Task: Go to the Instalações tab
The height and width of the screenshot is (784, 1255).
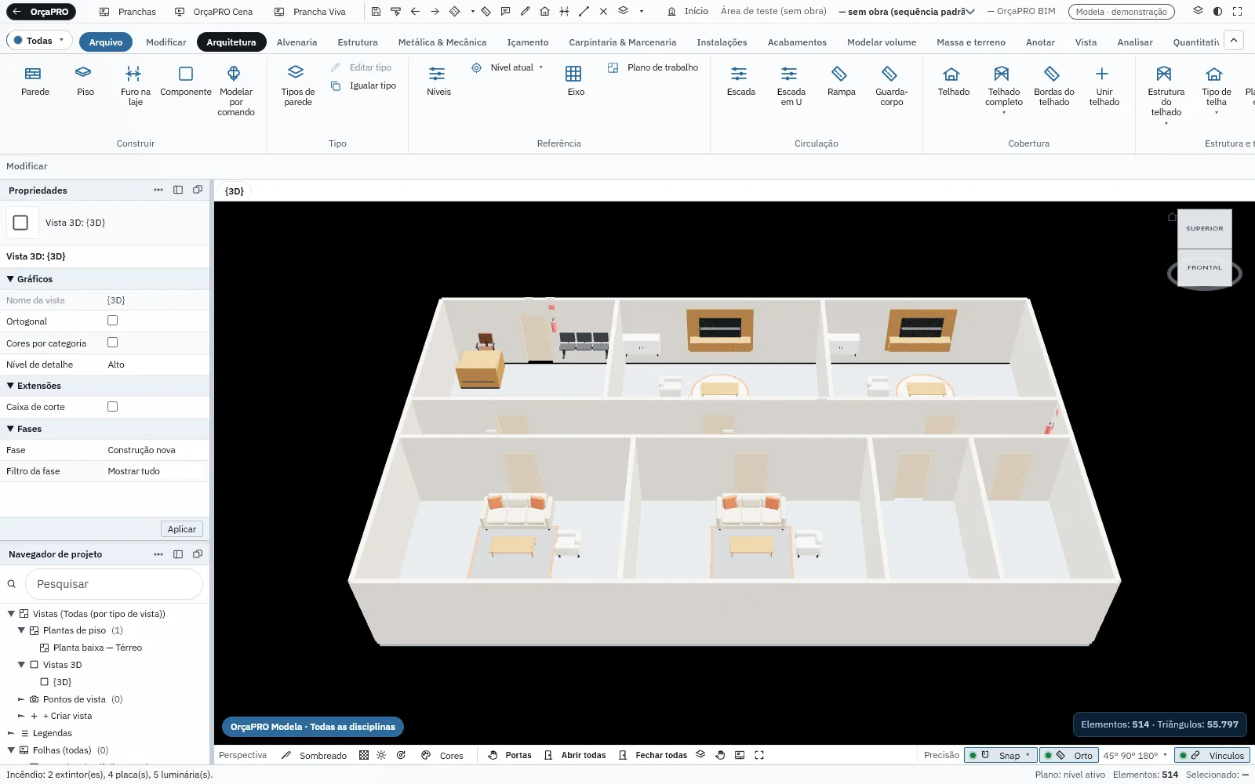Action: pos(722,42)
